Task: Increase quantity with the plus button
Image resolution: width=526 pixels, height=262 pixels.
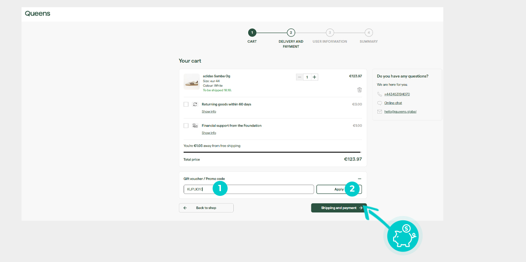Action: click(314, 77)
